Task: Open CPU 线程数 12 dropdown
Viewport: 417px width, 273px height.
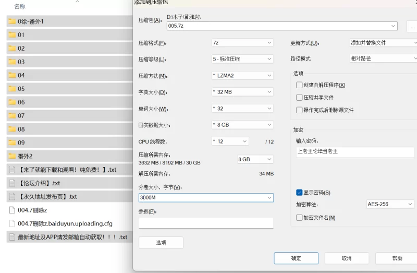Action: pos(230,141)
